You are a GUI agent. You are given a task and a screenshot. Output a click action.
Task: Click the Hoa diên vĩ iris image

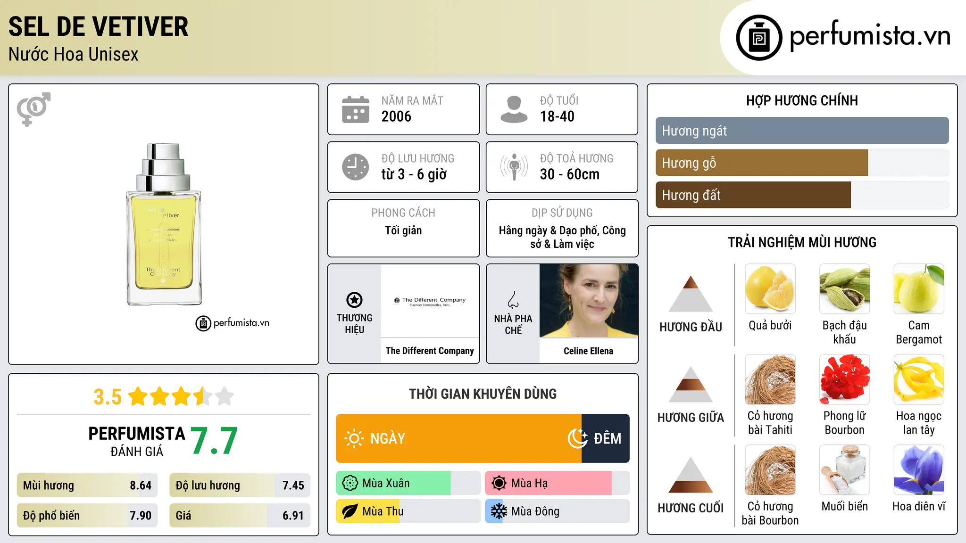pyautogui.click(x=919, y=470)
